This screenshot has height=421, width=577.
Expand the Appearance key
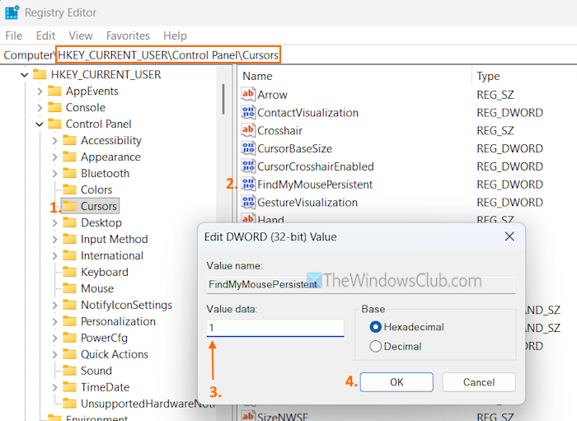[55, 157]
